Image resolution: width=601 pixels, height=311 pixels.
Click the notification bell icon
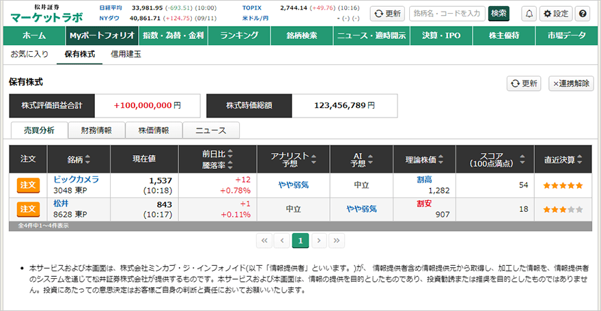tap(529, 14)
